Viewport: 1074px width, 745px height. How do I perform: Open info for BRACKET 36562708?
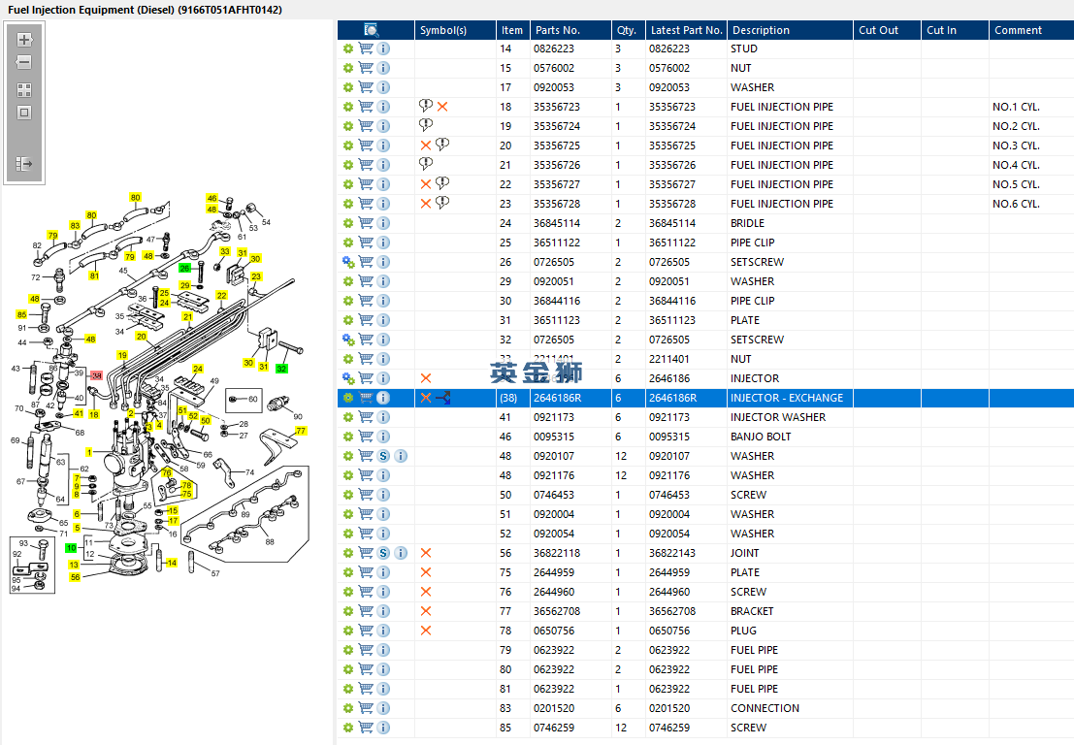(x=383, y=611)
